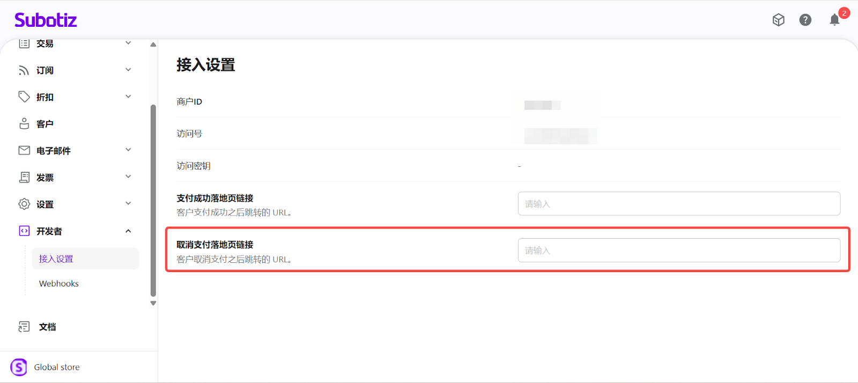This screenshot has width=858, height=383.
Task: Expand the 折扣 menu chevron
Action: pos(128,97)
